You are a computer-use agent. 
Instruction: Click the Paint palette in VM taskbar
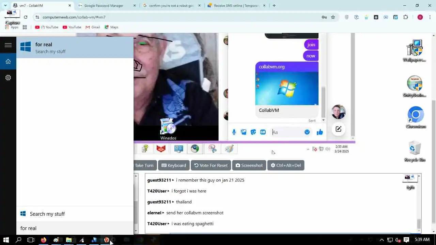point(229,148)
